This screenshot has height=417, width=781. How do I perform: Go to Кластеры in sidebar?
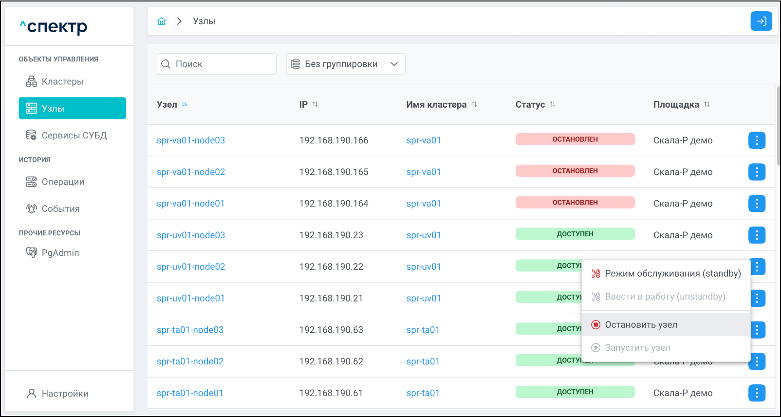coord(62,82)
